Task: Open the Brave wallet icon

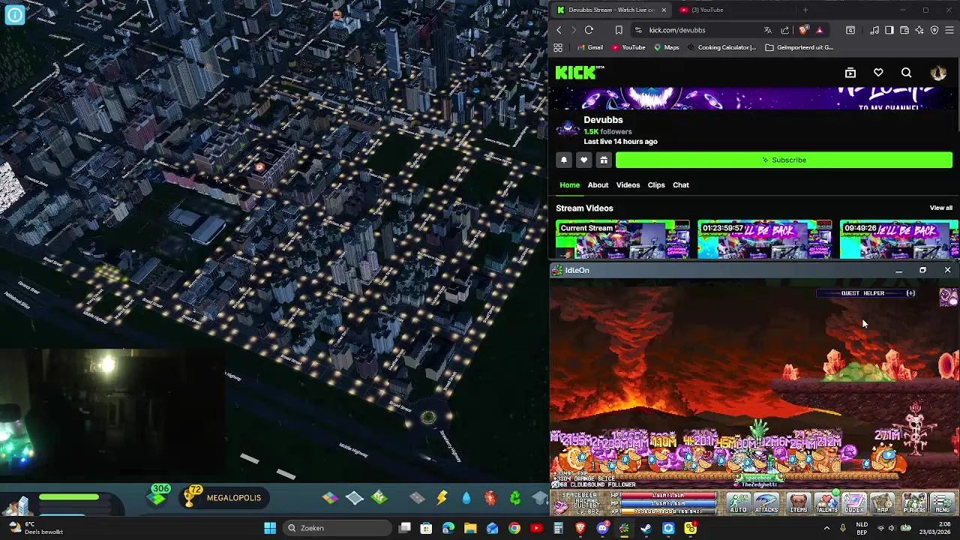Action: coord(904,30)
